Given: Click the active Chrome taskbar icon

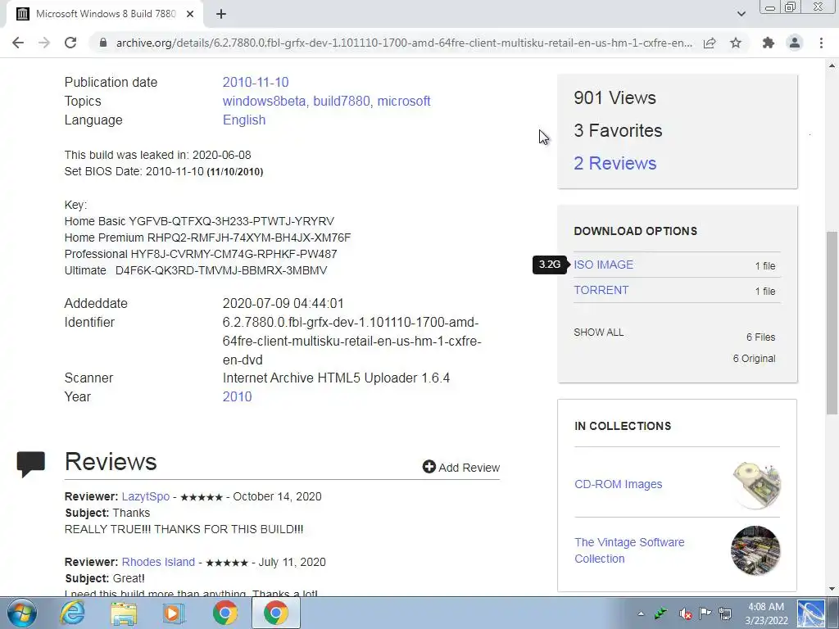Looking at the screenshot, I should 275,613.
